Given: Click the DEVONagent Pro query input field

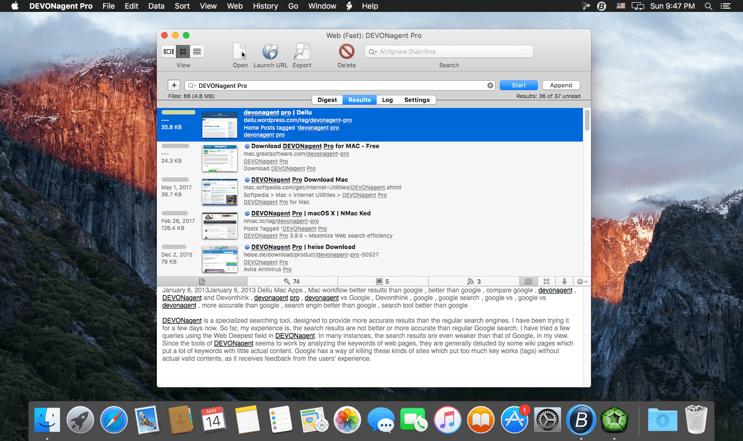Looking at the screenshot, I should pos(340,85).
